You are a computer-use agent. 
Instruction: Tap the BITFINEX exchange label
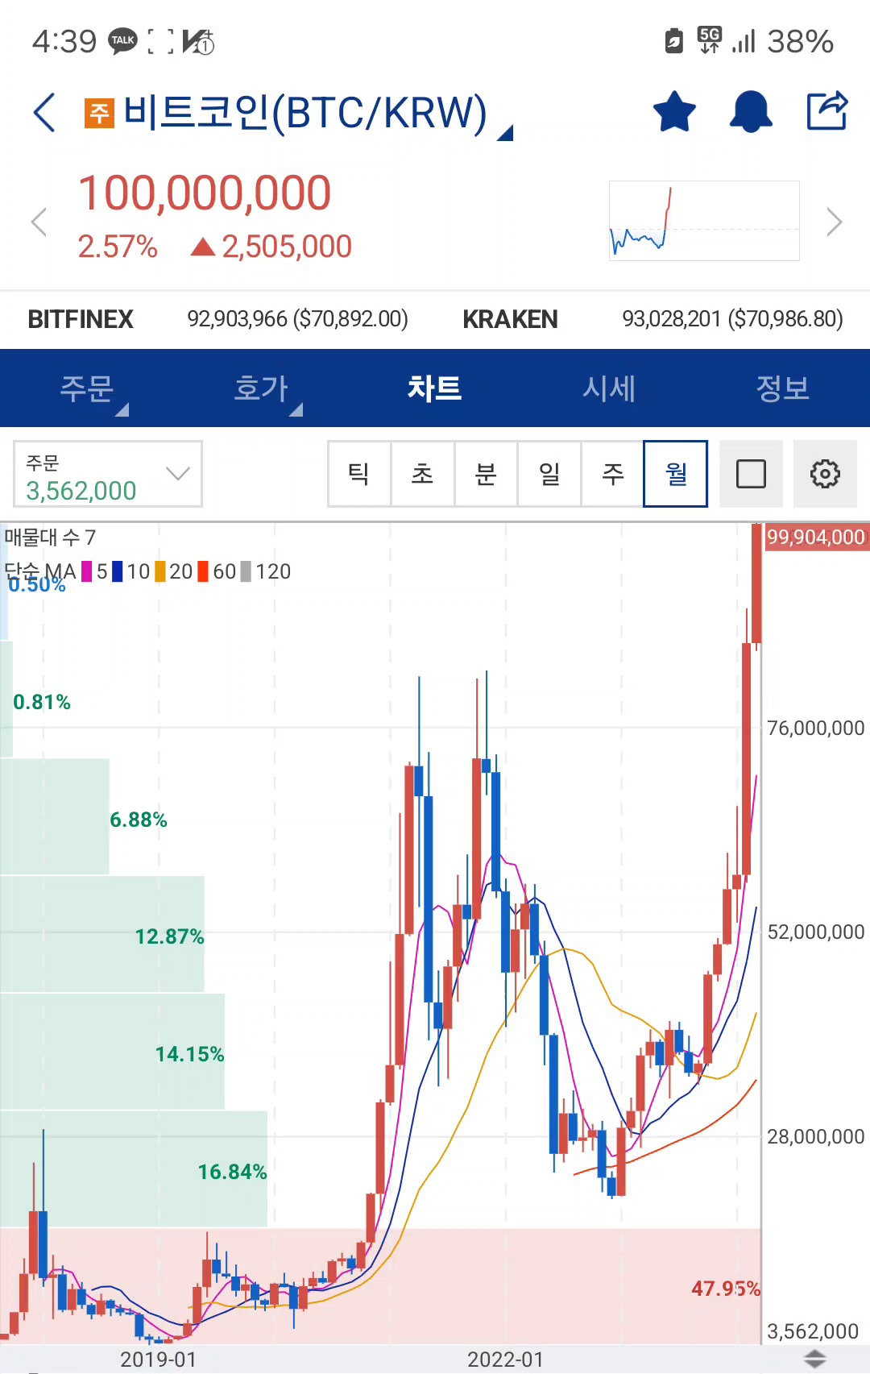(81, 319)
